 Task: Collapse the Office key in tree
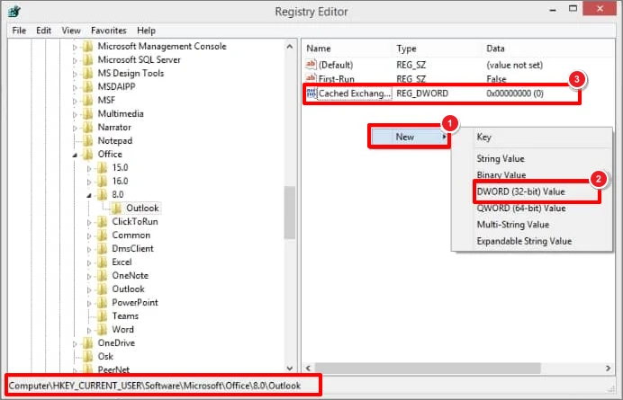pos(76,155)
